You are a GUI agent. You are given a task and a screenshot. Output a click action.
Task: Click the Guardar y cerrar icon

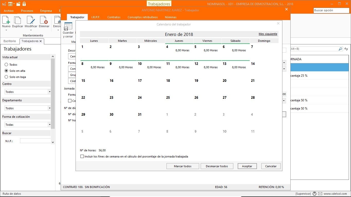click(x=68, y=26)
